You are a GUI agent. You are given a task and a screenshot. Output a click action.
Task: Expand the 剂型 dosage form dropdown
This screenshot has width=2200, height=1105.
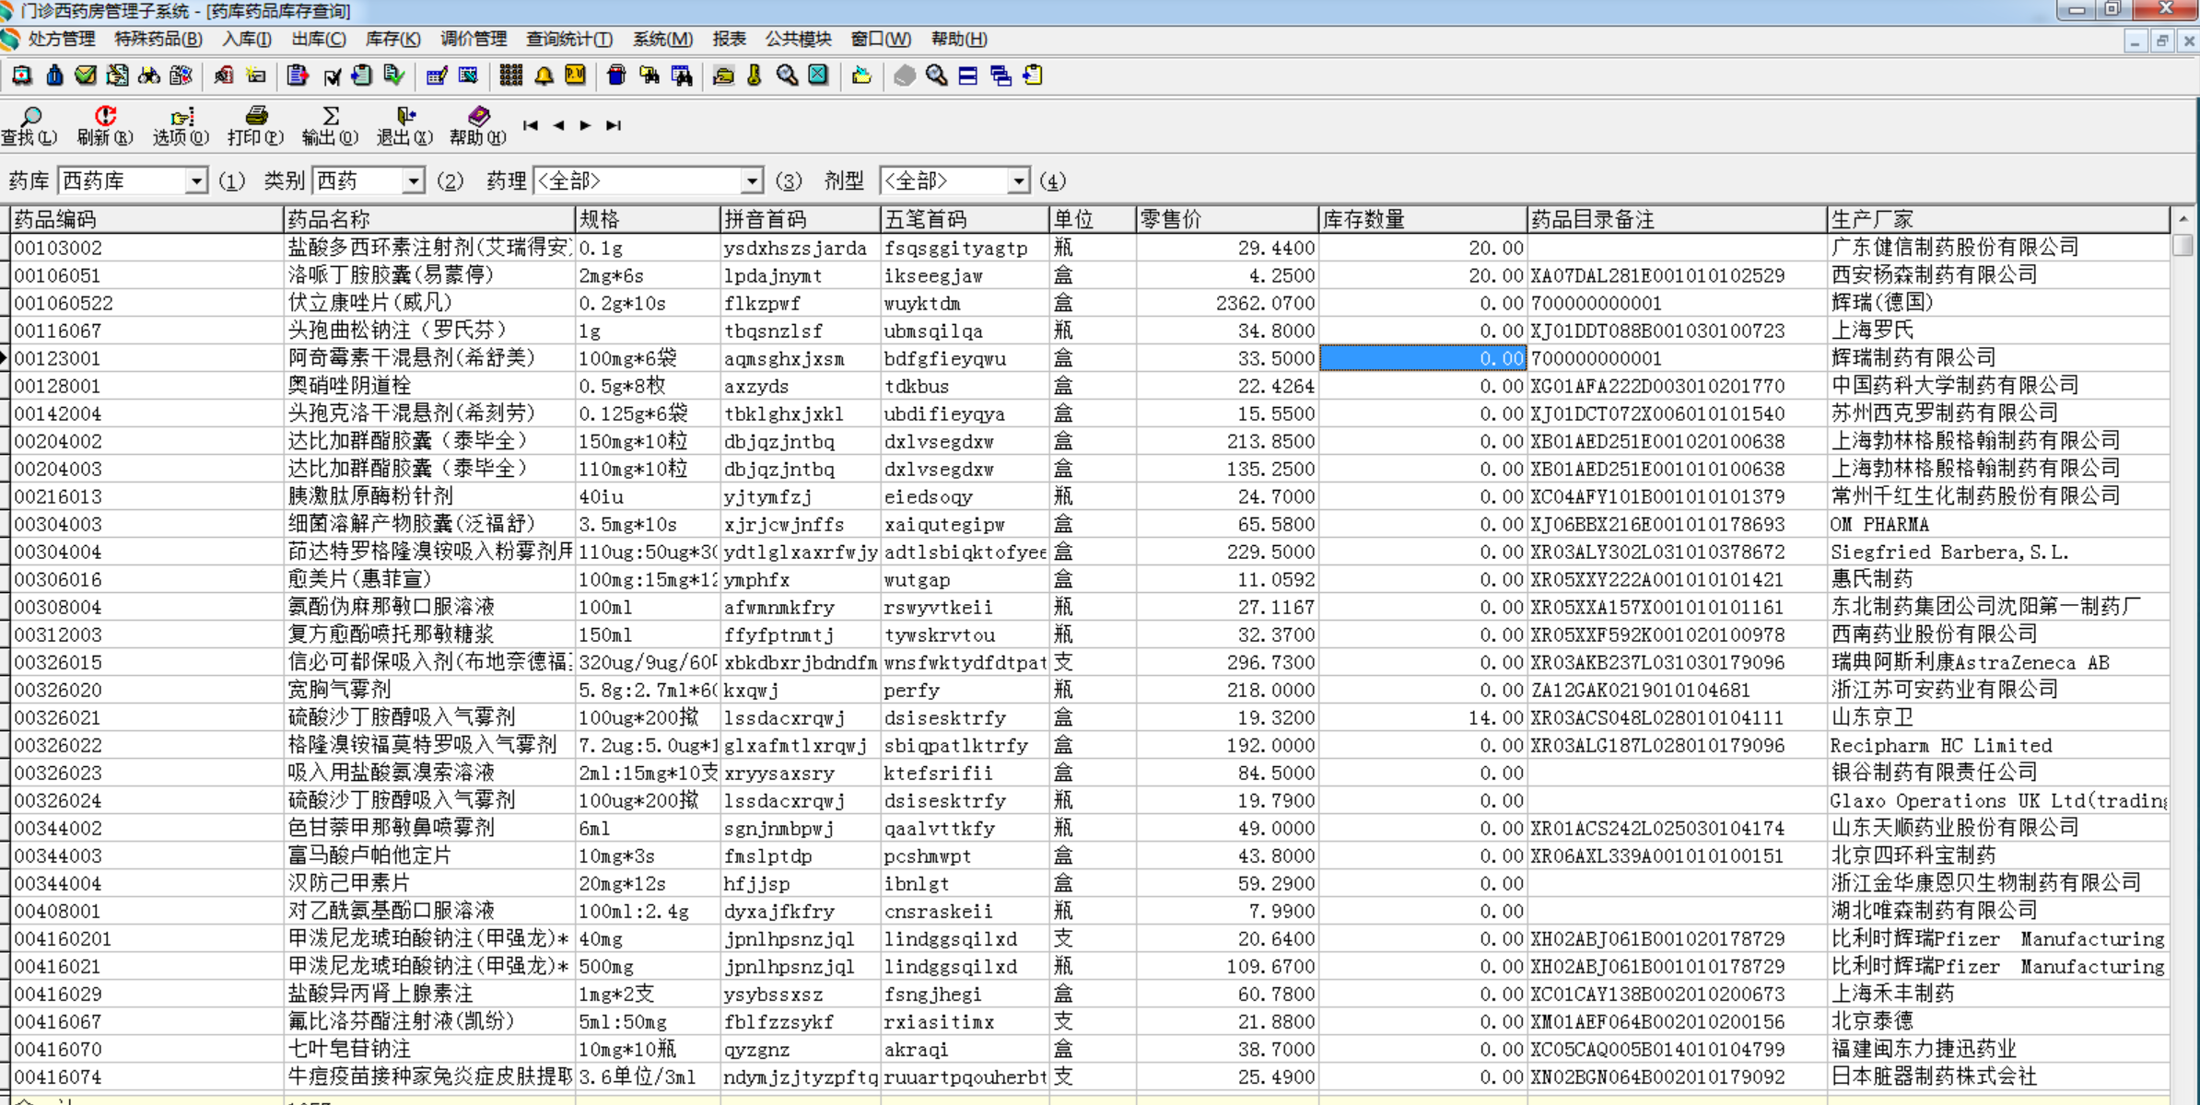pos(1017,181)
